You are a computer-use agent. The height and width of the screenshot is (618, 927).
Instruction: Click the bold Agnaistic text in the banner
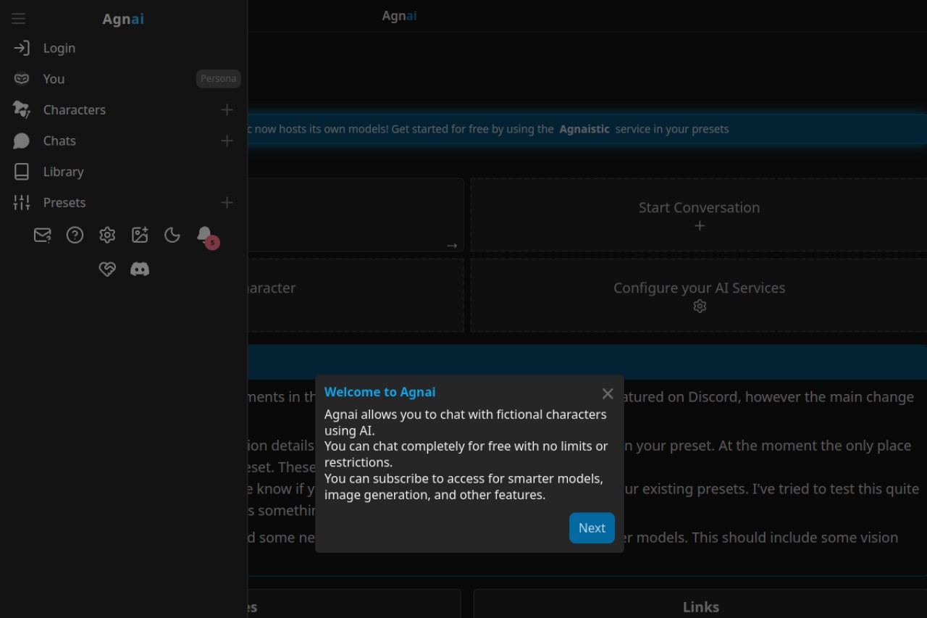[584, 129]
